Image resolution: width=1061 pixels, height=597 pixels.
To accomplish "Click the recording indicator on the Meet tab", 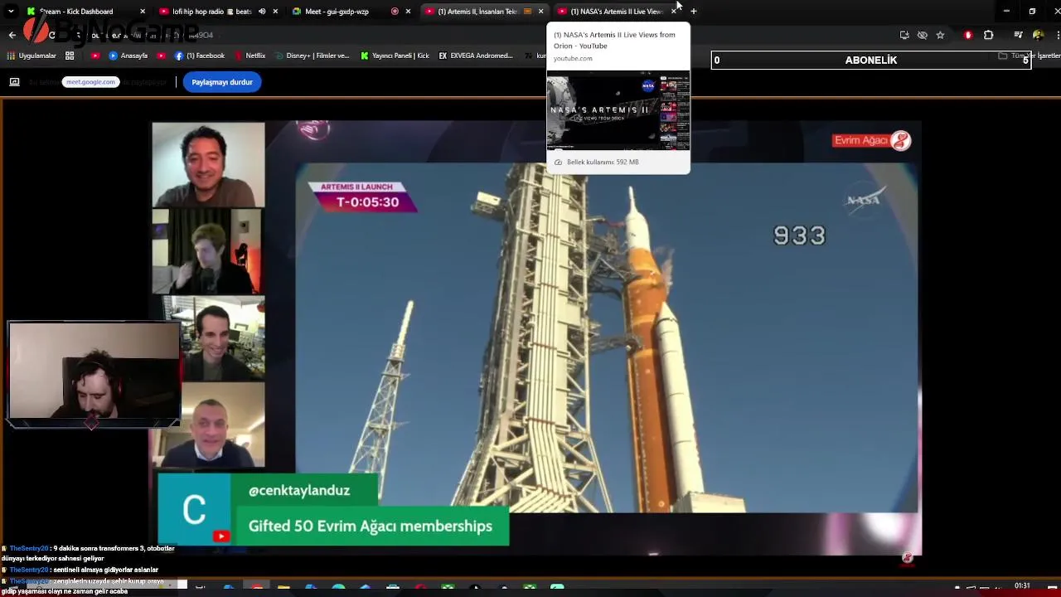I will [x=395, y=12].
